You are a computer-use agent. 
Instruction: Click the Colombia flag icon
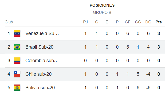17,61
